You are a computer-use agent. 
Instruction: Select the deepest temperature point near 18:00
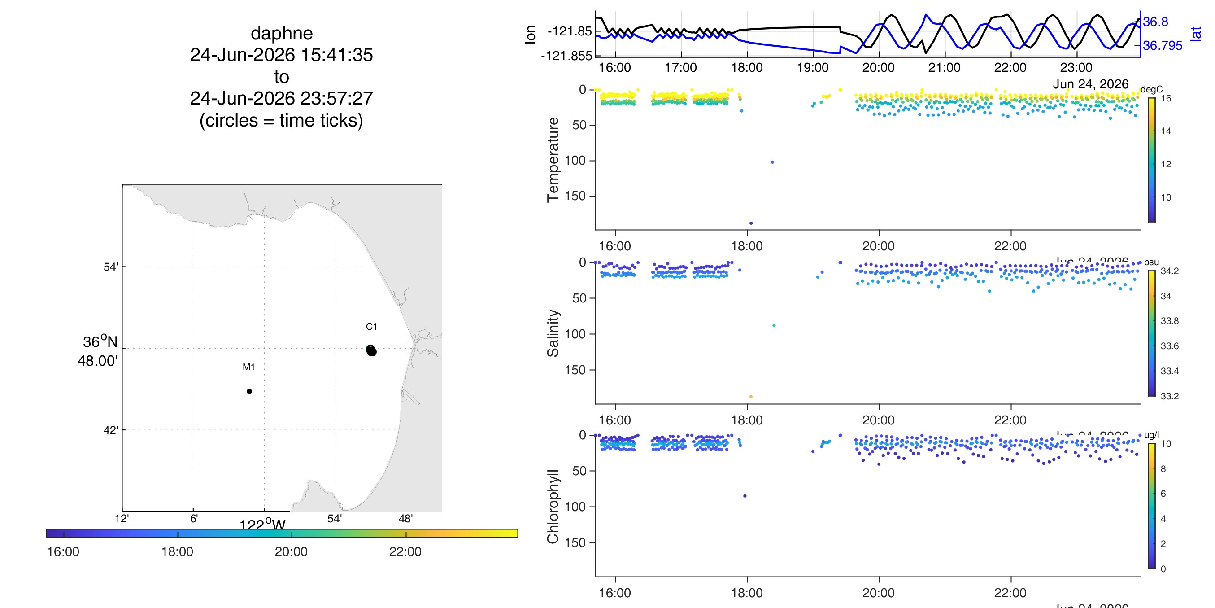coord(751,223)
